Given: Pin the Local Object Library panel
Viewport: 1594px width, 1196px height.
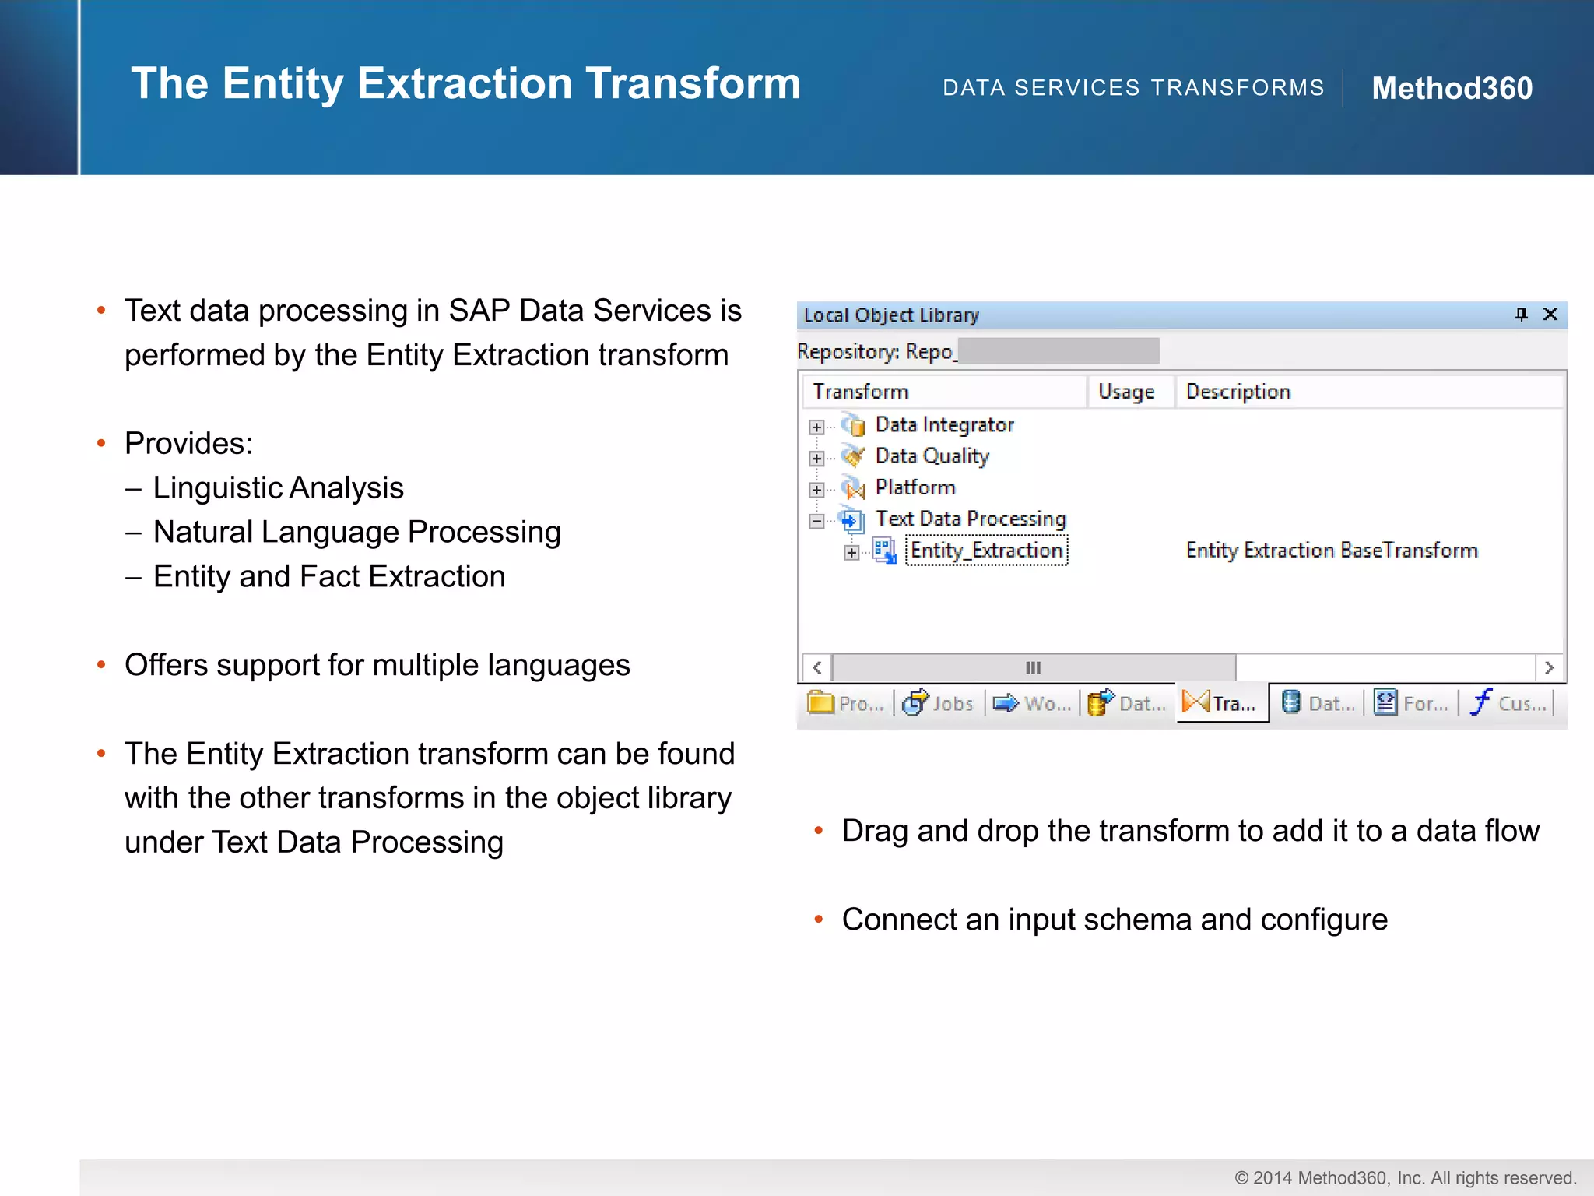Looking at the screenshot, I should click(1521, 315).
